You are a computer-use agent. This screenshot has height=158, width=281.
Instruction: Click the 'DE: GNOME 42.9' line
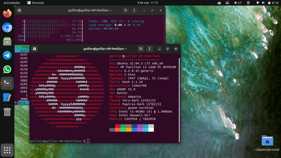point(122,89)
